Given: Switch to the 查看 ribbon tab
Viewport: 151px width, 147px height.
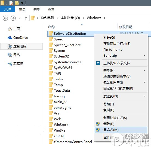Looking at the screenshot, I should [x=51, y=9].
